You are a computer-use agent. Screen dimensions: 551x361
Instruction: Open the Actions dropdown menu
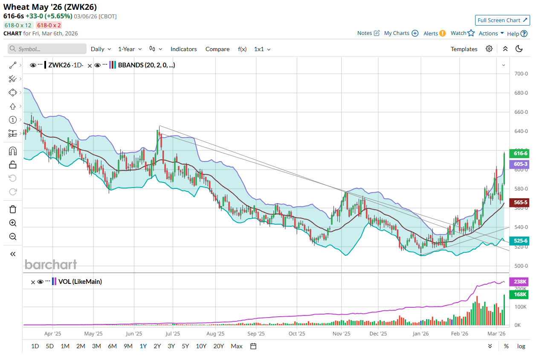(491, 33)
